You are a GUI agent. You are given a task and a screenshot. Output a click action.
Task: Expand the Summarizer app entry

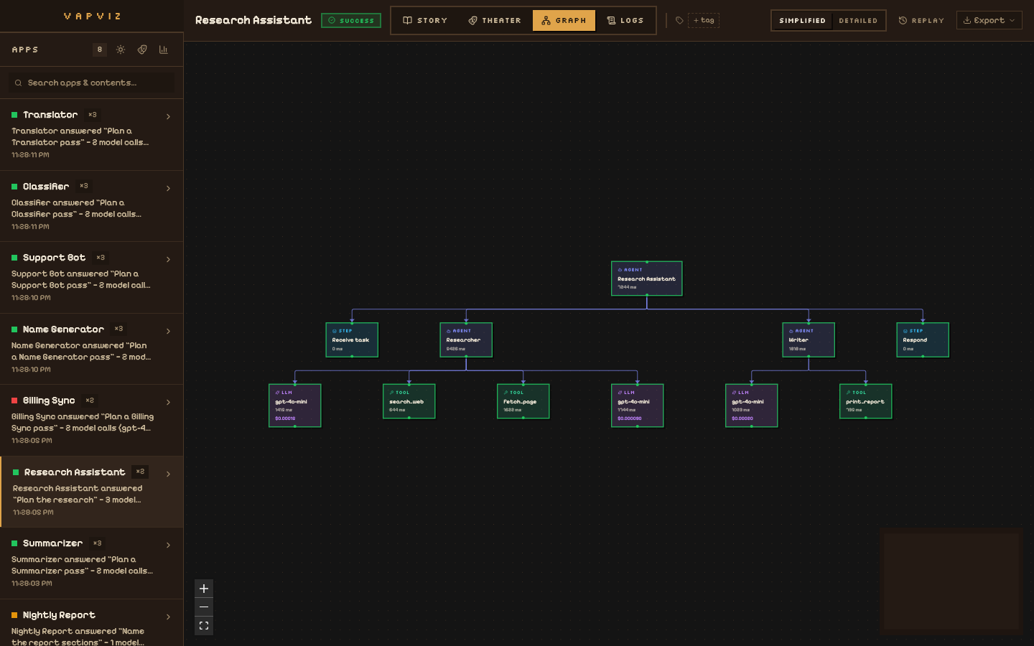tap(168, 545)
